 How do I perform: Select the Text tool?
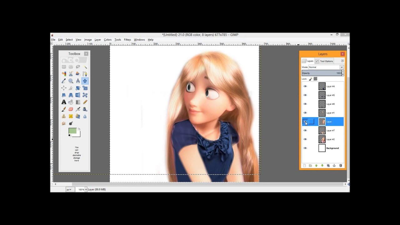[64, 102]
